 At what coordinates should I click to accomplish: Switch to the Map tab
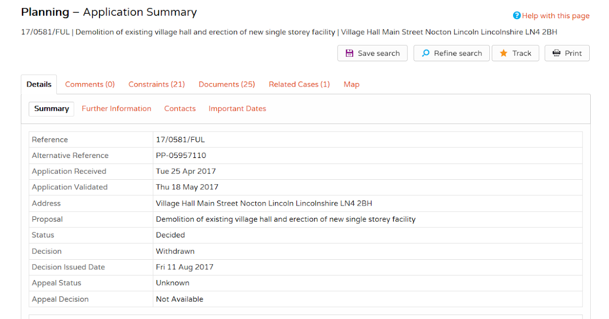351,84
